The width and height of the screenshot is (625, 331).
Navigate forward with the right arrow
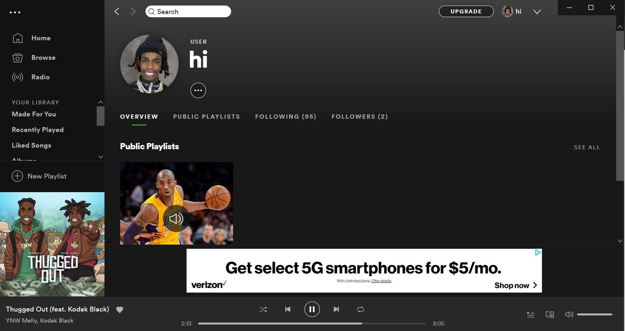click(133, 12)
